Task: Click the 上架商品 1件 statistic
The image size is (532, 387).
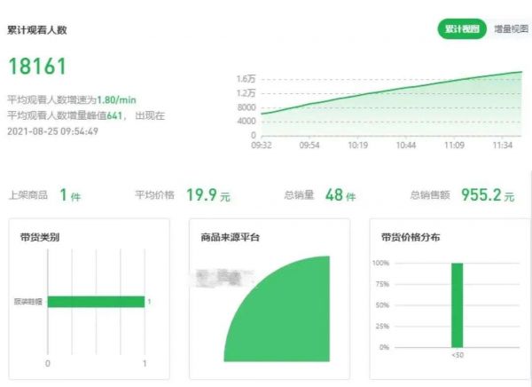Action: (44, 195)
